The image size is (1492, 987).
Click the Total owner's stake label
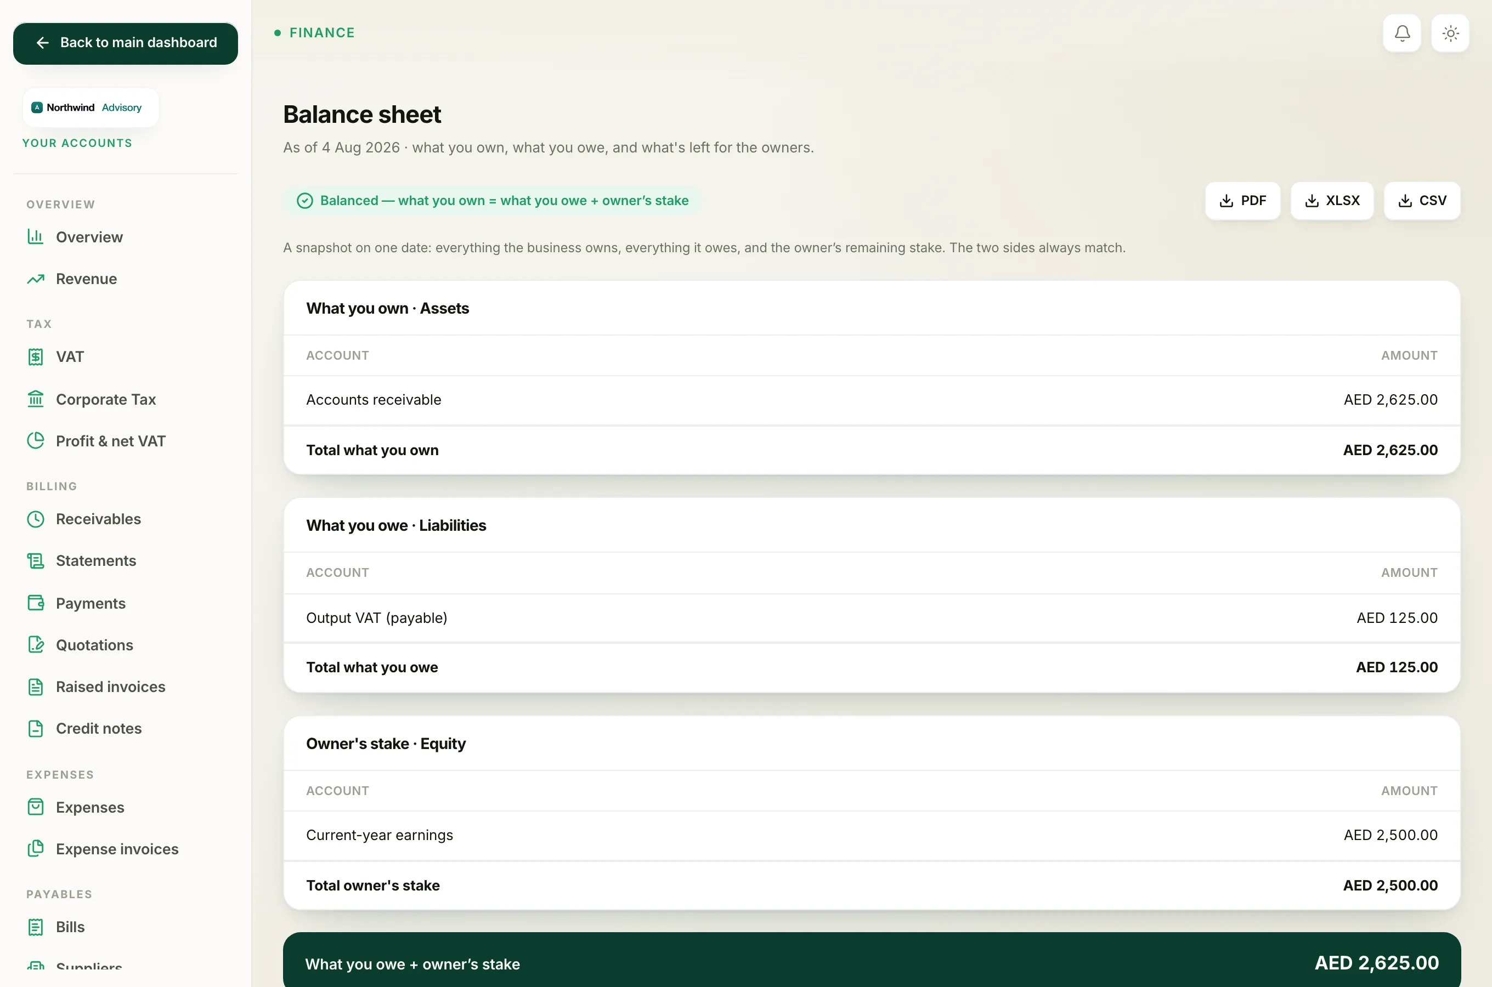372,885
